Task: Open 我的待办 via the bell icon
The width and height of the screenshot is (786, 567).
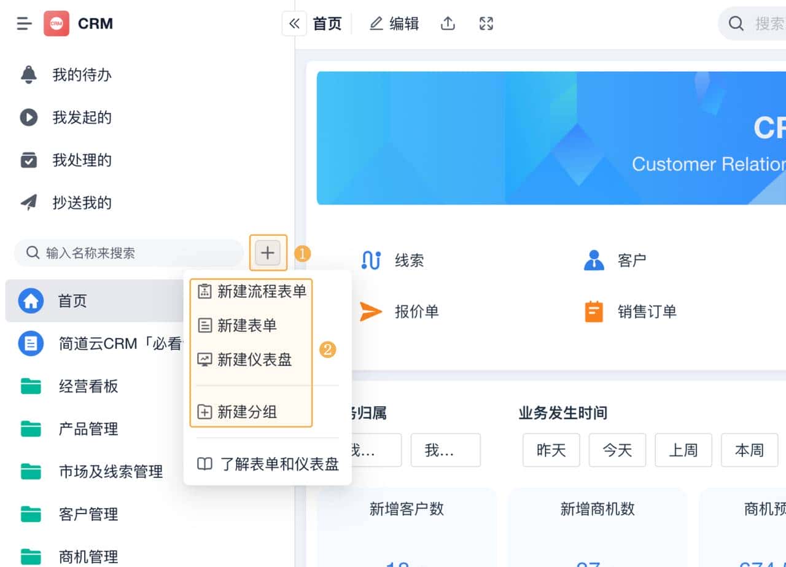Action: coord(28,74)
